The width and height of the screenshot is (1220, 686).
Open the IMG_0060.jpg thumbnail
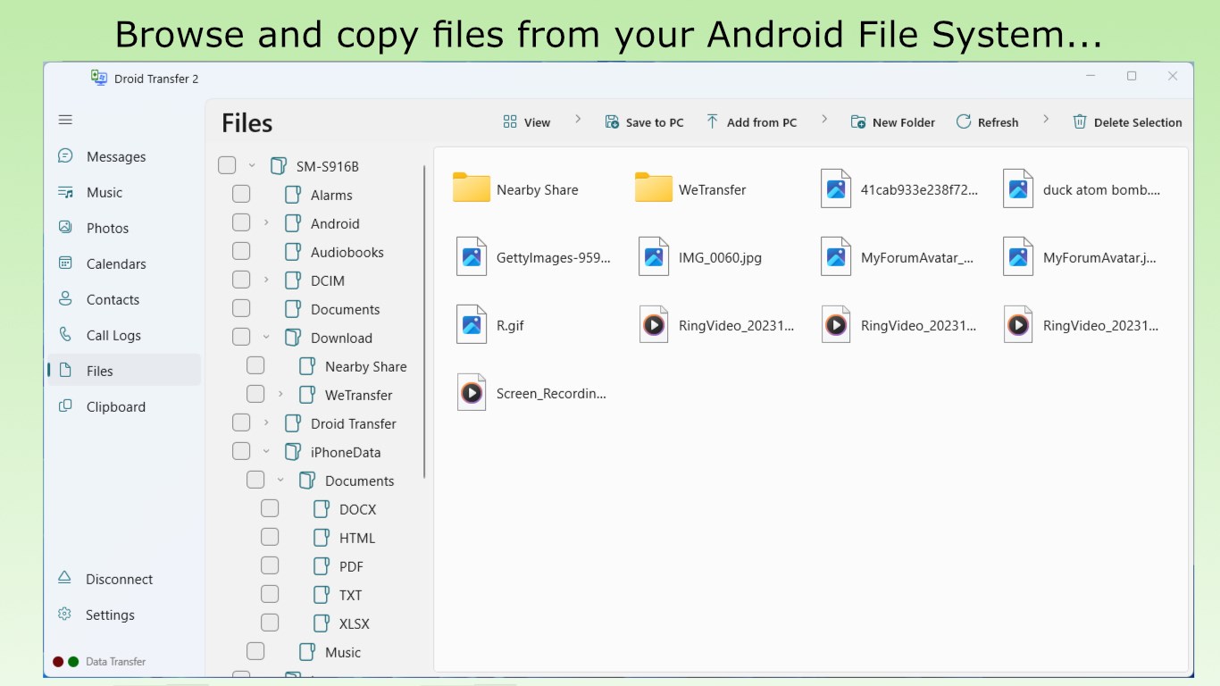coord(654,256)
